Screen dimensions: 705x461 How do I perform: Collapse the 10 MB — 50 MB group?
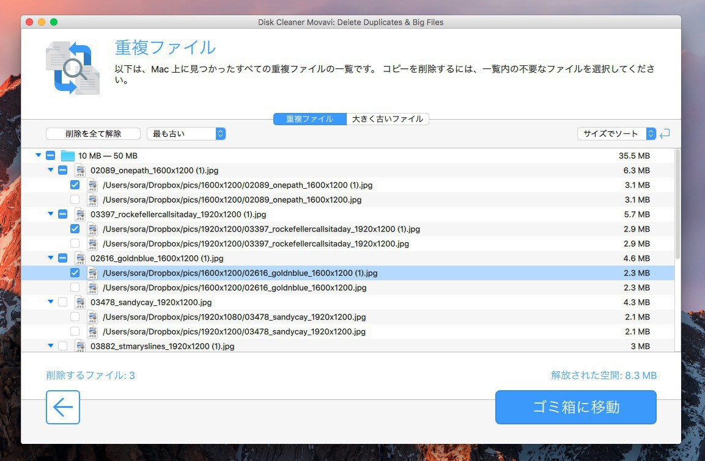(39, 156)
